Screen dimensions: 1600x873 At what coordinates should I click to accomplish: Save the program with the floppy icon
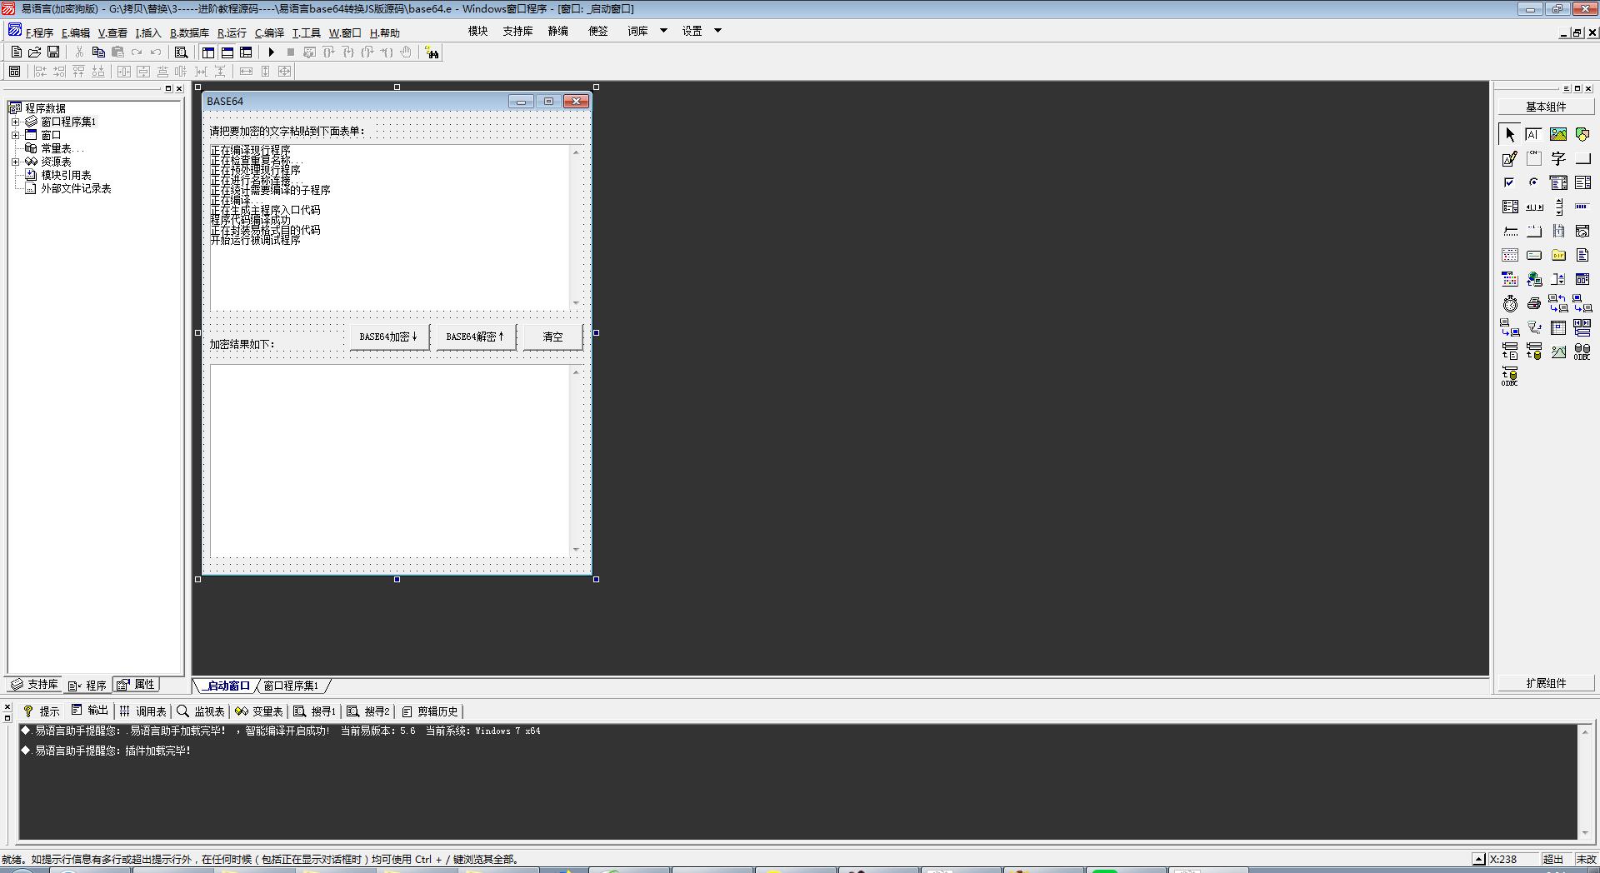click(x=53, y=52)
